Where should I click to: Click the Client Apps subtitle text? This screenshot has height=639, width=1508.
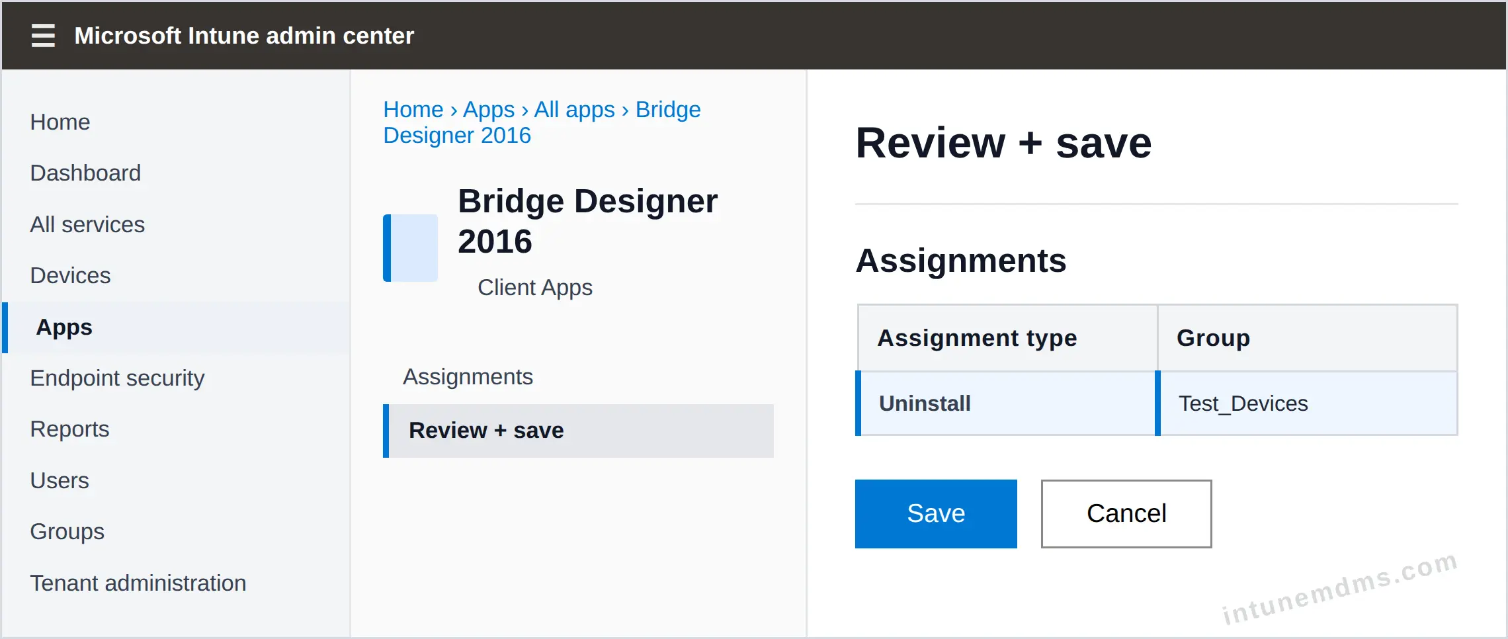[535, 288]
